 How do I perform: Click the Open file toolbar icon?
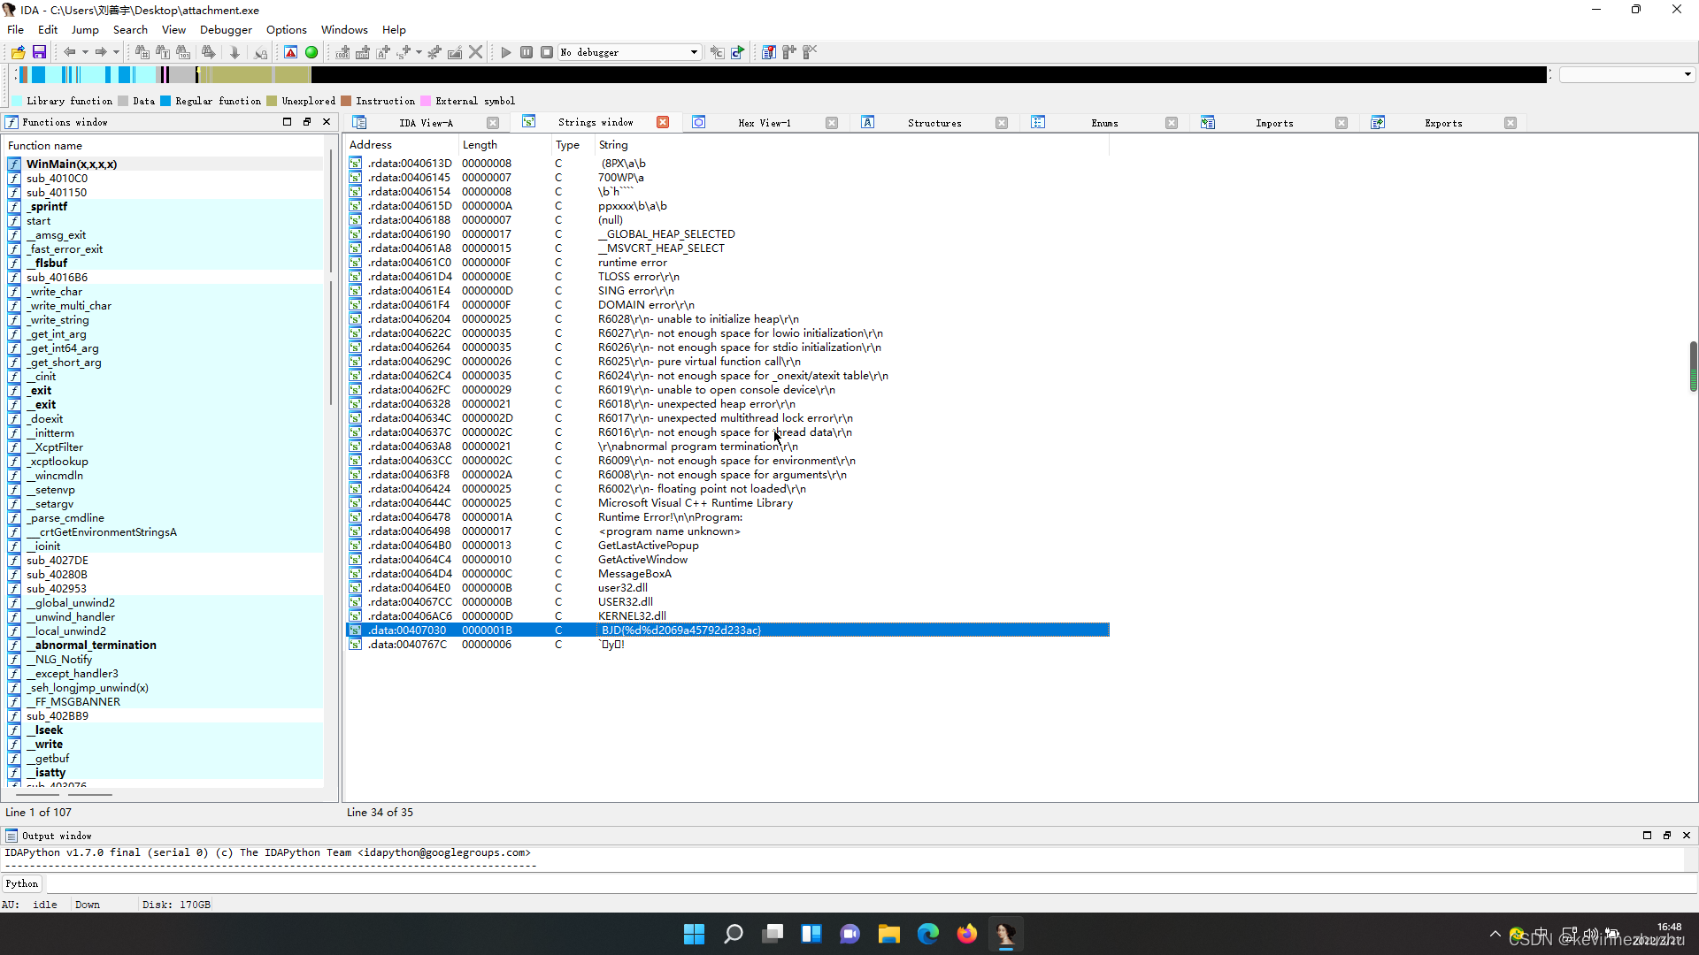click(18, 52)
